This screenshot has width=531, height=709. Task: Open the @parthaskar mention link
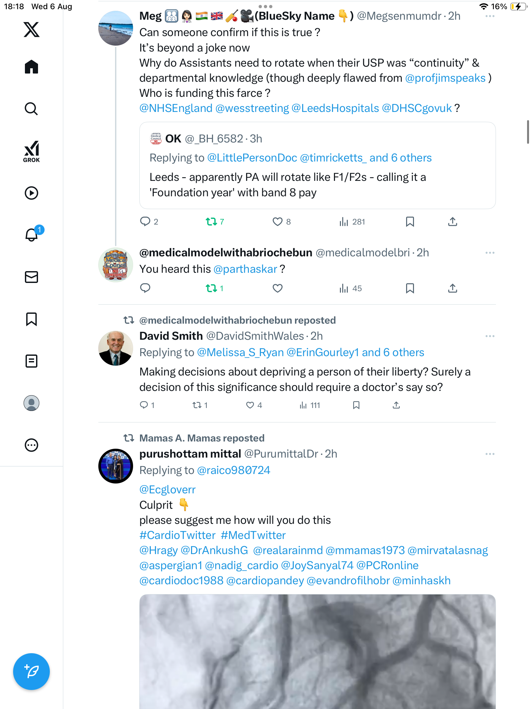245,269
